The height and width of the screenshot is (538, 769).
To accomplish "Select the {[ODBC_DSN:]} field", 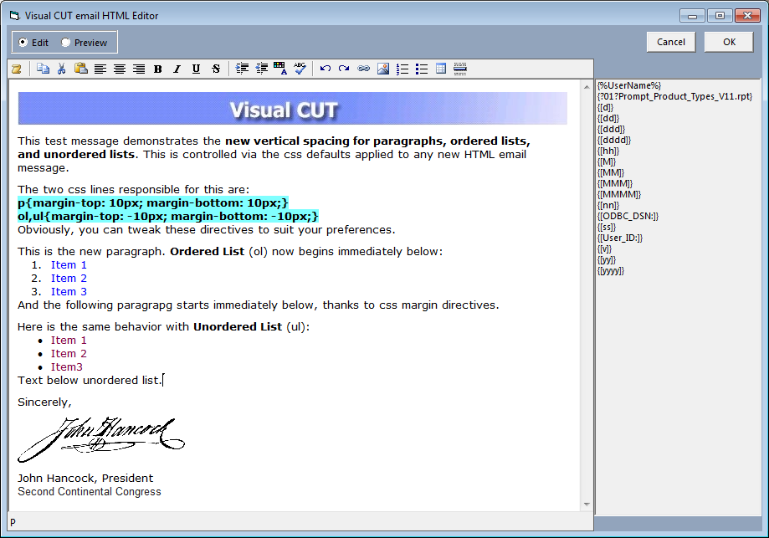I will coord(628,216).
